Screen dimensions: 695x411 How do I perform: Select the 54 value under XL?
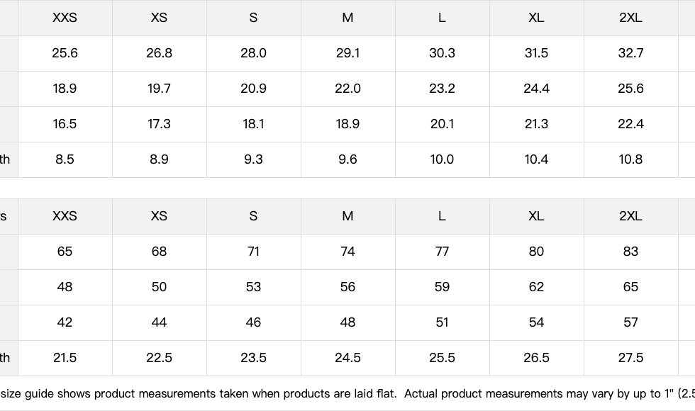tap(536, 322)
